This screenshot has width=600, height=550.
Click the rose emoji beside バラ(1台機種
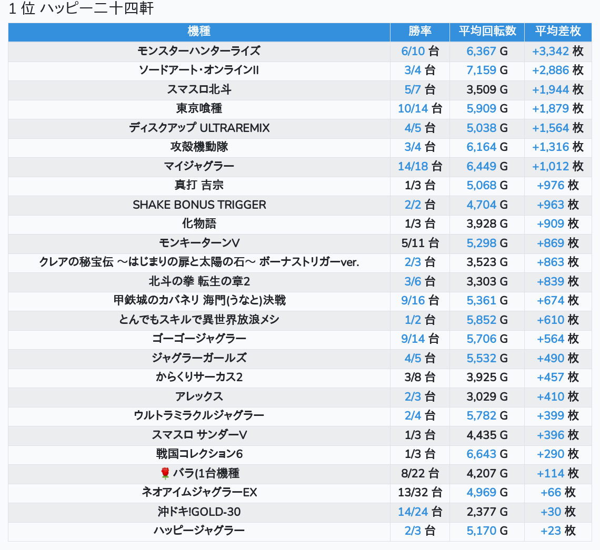tap(165, 473)
